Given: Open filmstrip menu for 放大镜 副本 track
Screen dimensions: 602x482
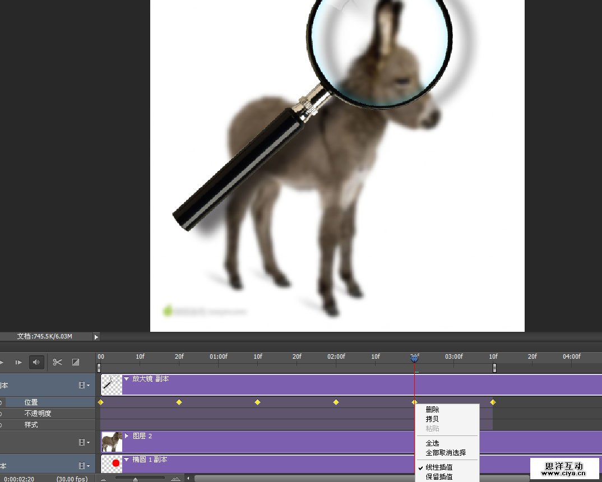Looking at the screenshot, I should 84,386.
